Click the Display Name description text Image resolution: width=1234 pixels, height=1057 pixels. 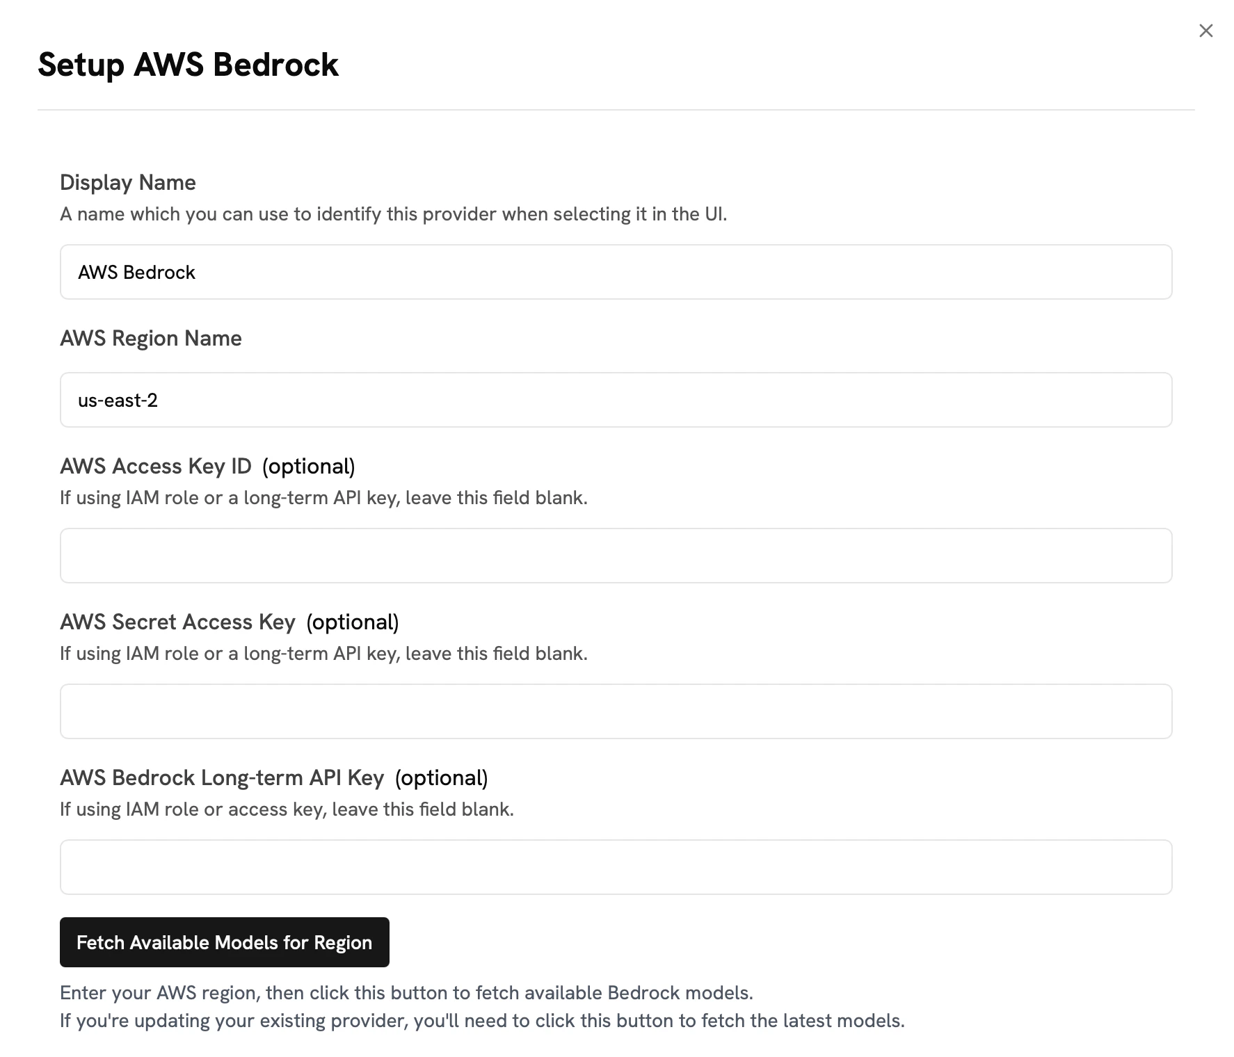click(x=393, y=214)
